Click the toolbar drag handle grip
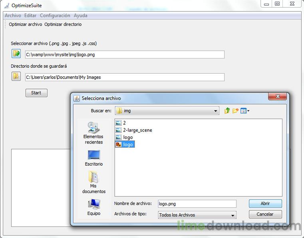 tap(5, 25)
